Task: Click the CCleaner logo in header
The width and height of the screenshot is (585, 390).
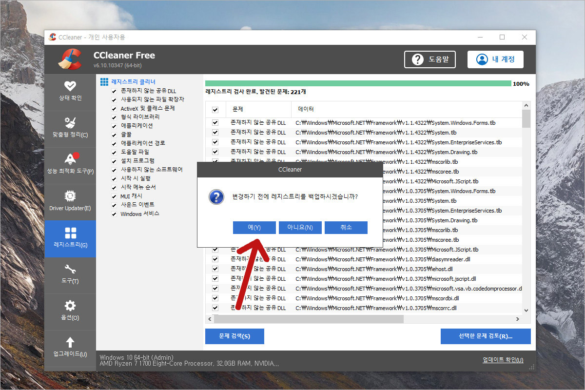Action: pos(70,59)
